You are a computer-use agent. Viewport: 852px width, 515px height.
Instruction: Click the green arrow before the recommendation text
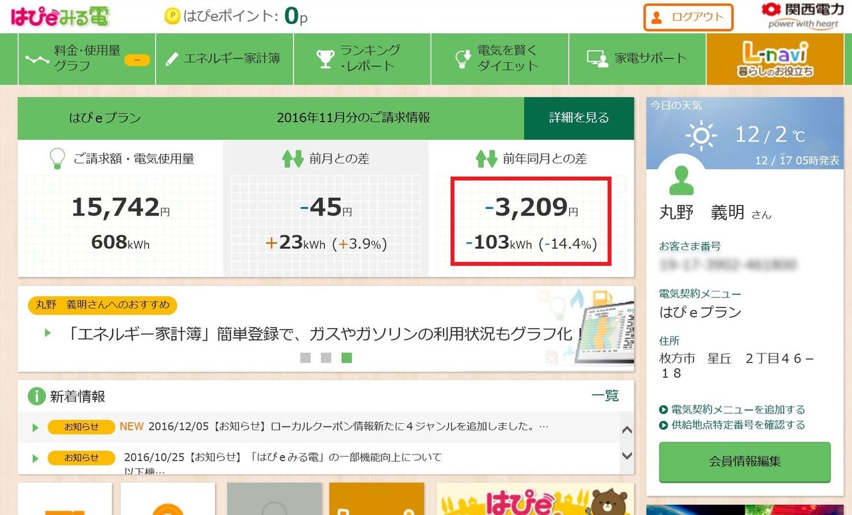pos(48,332)
